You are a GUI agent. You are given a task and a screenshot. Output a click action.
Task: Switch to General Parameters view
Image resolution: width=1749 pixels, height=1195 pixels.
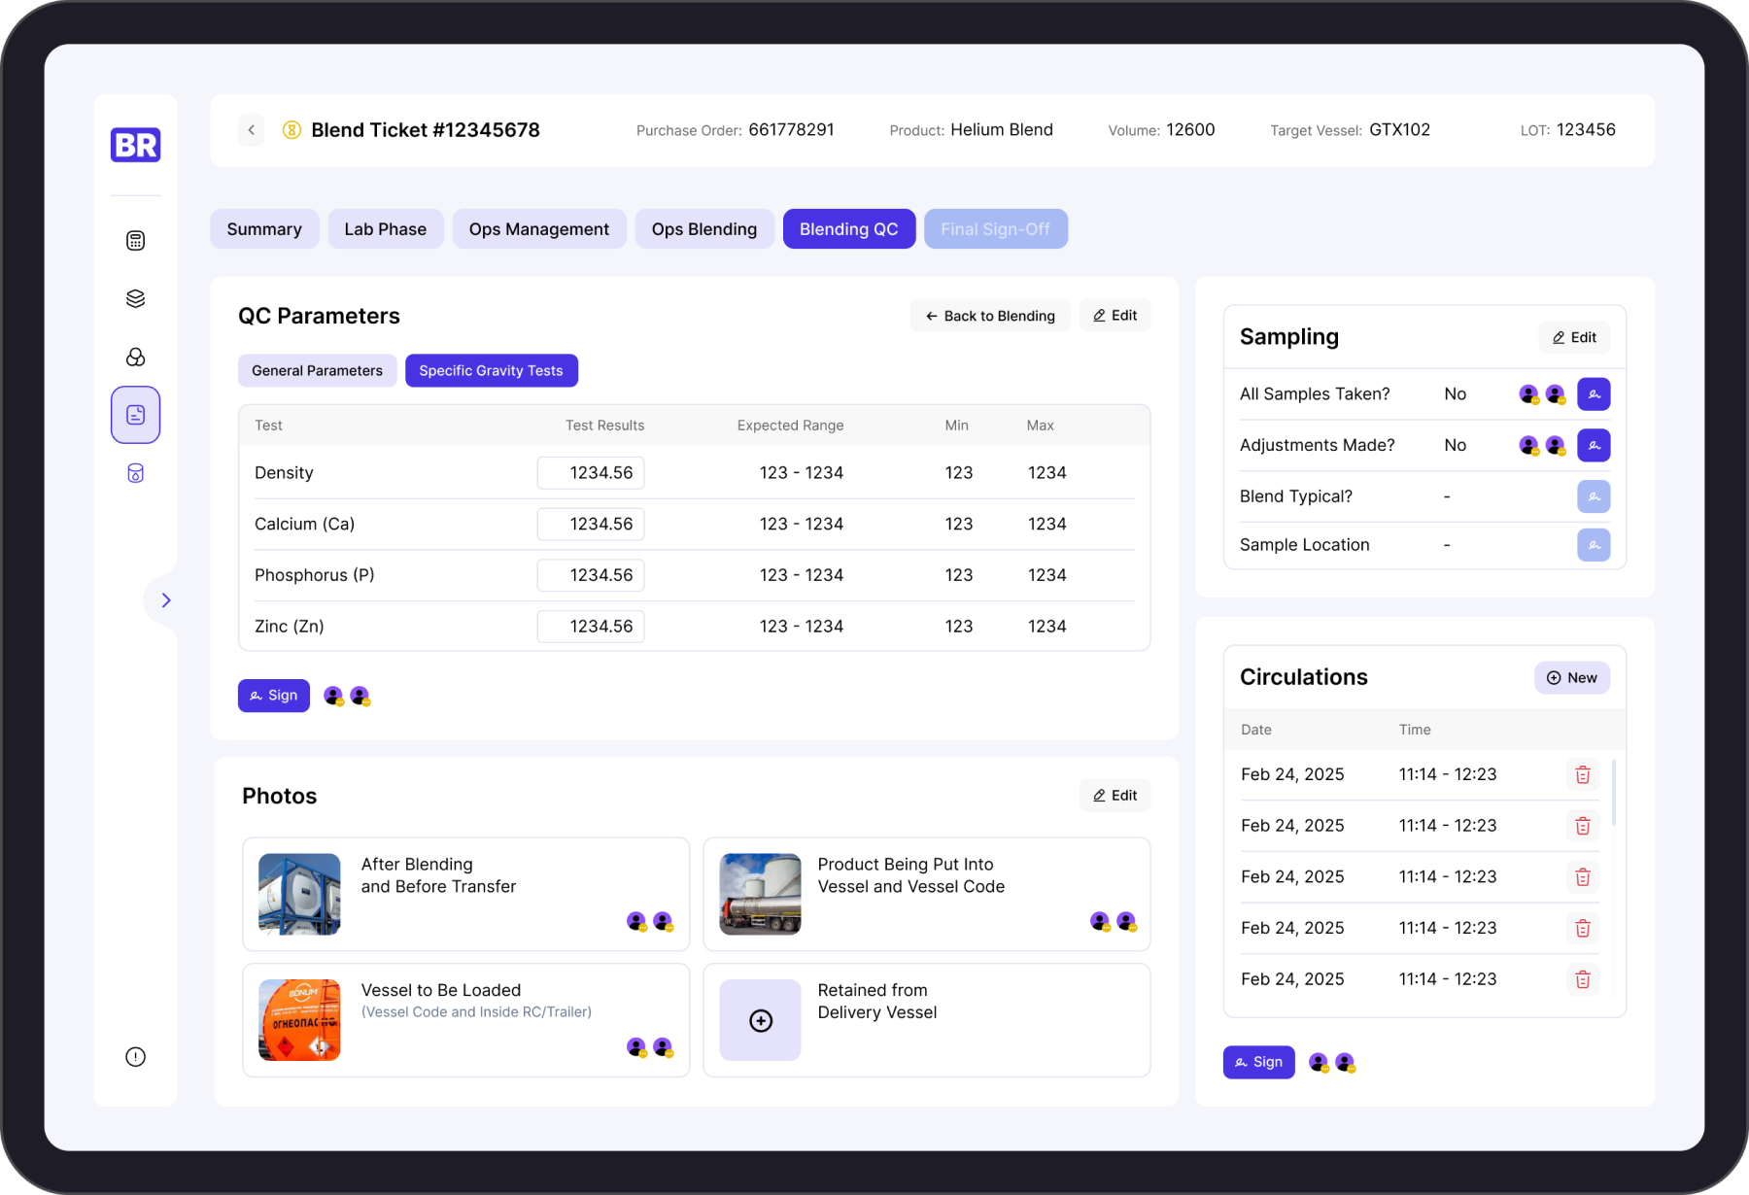pos(317,371)
